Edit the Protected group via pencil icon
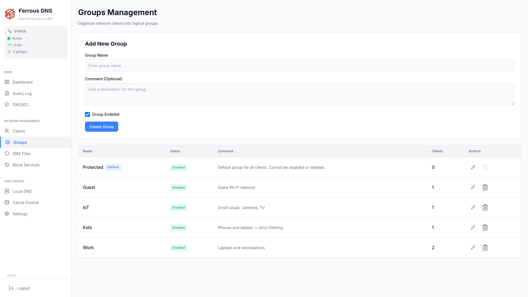 [x=473, y=167]
